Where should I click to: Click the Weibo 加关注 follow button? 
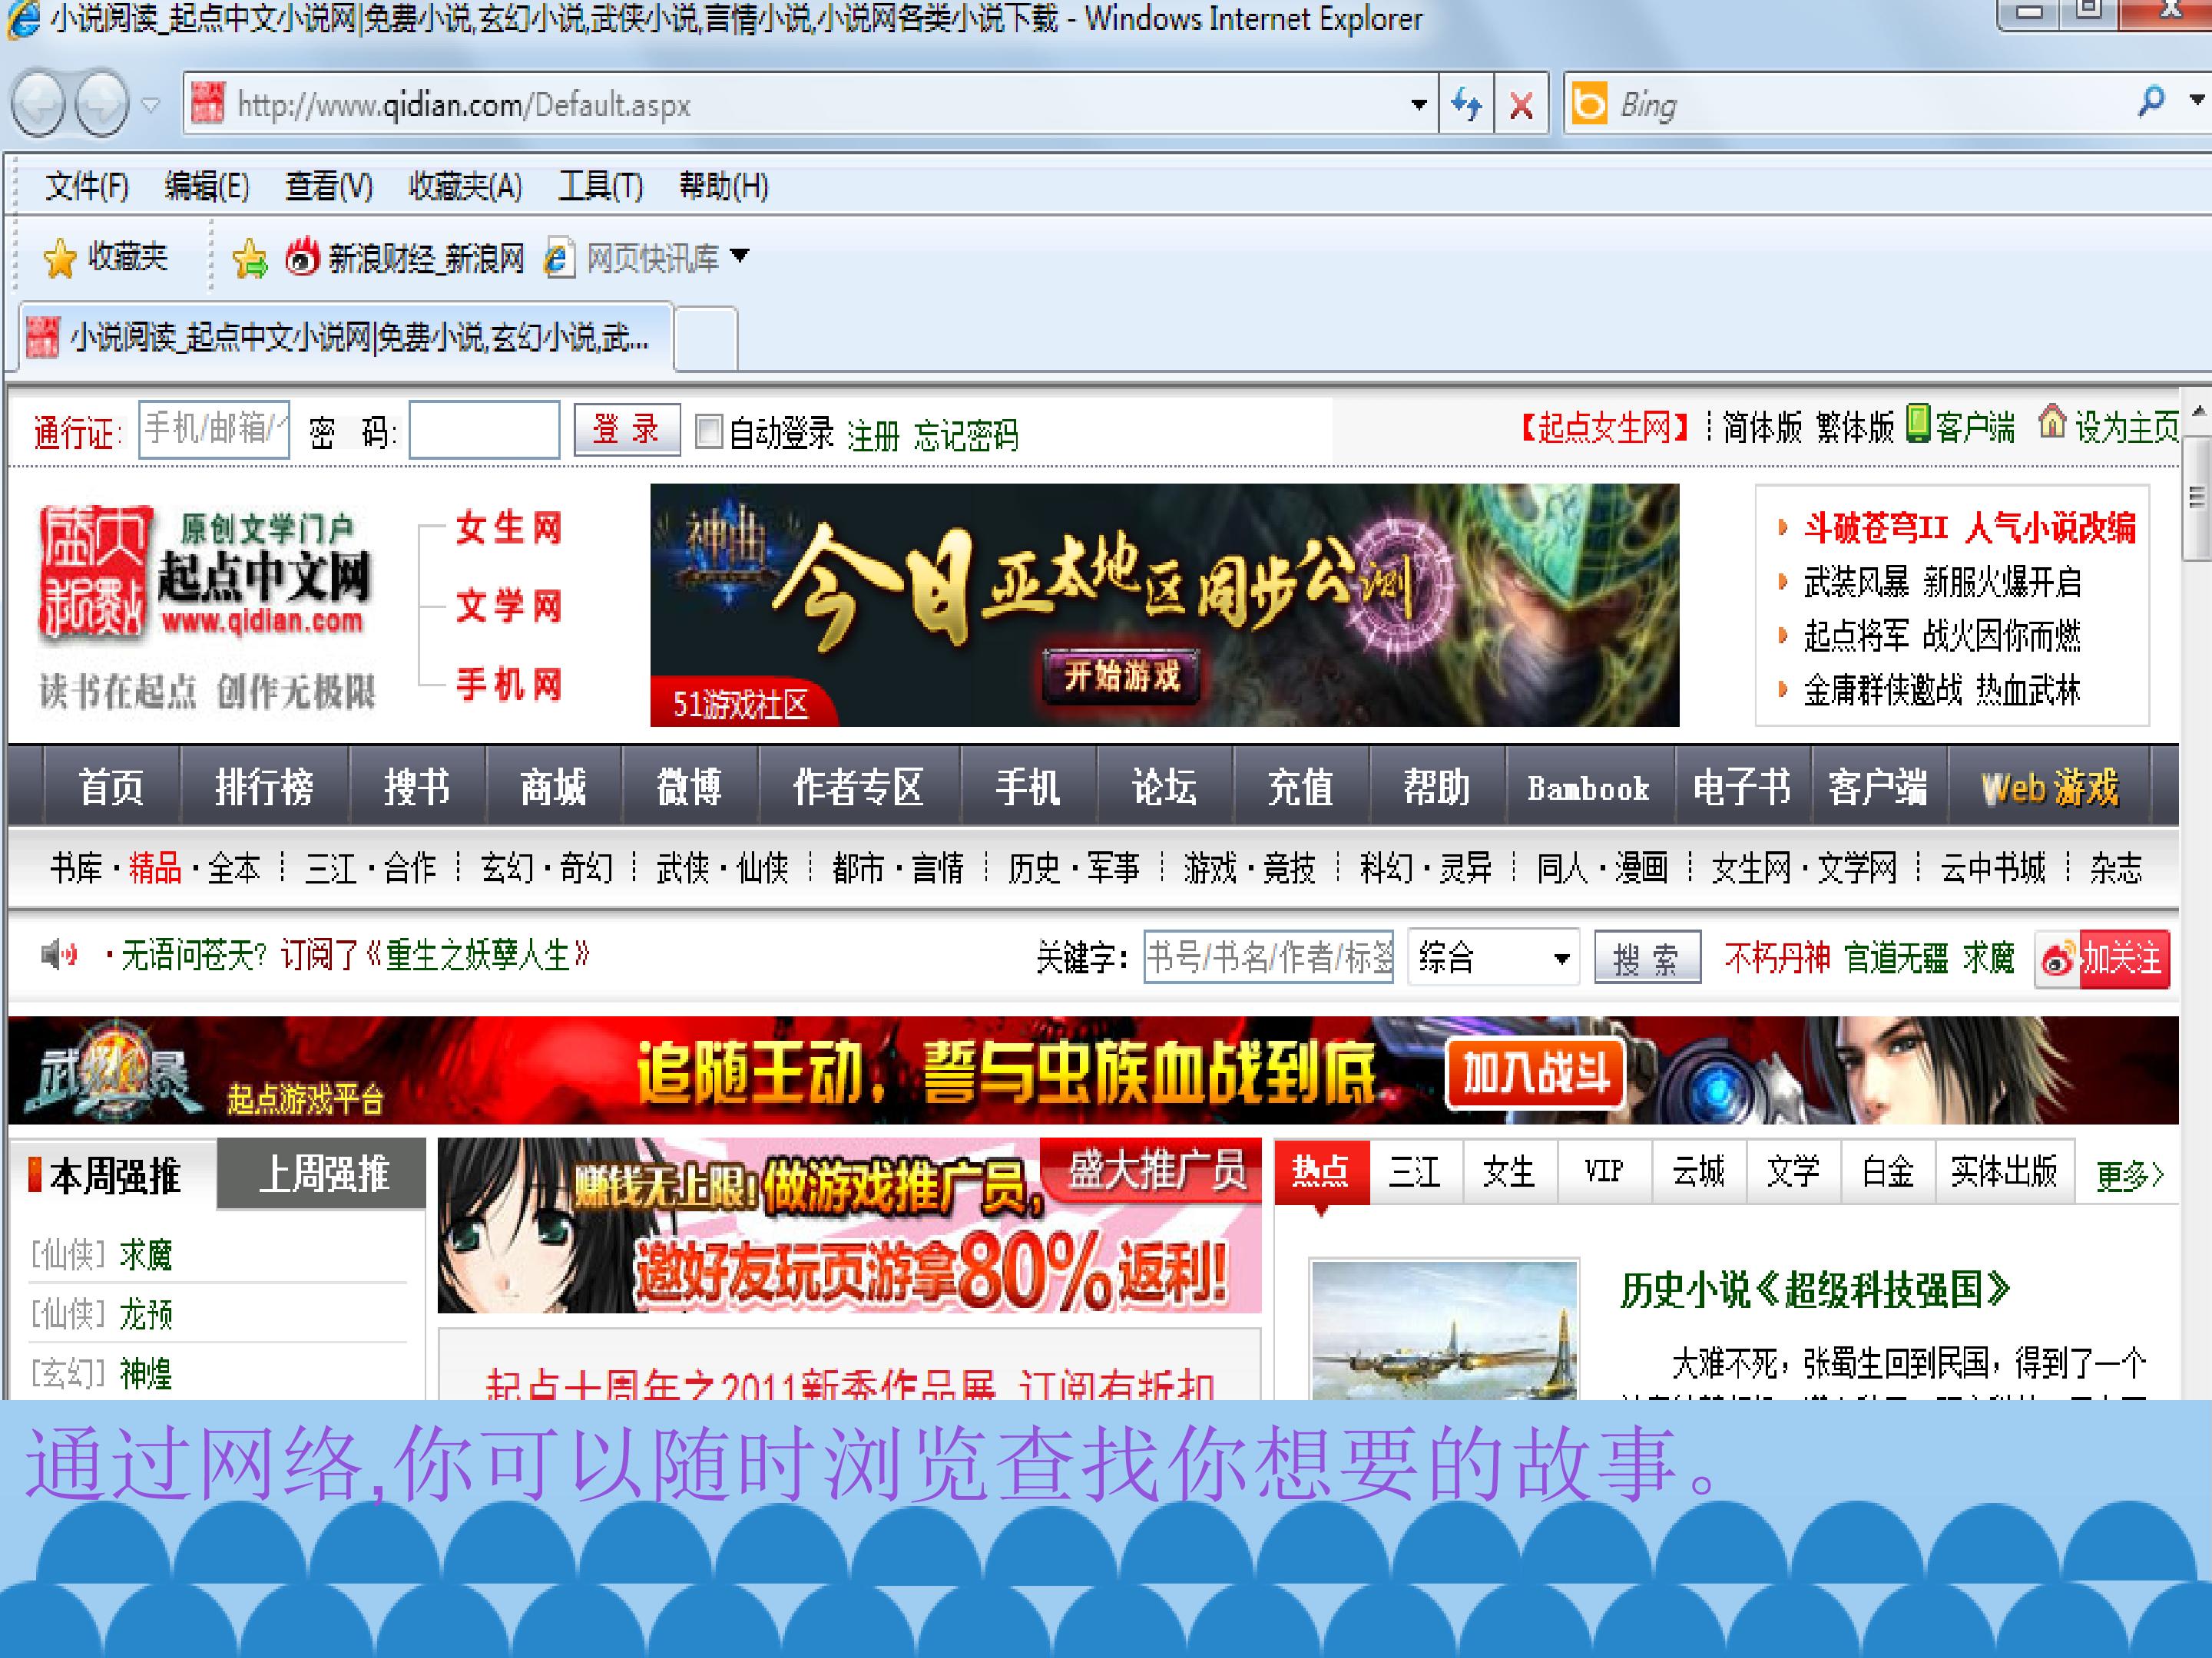pyautogui.click(x=2102, y=959)
